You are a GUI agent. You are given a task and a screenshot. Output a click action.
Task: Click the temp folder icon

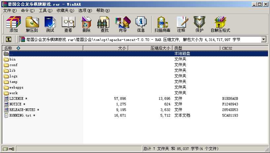pyautogui.click(x=6, y=82)
